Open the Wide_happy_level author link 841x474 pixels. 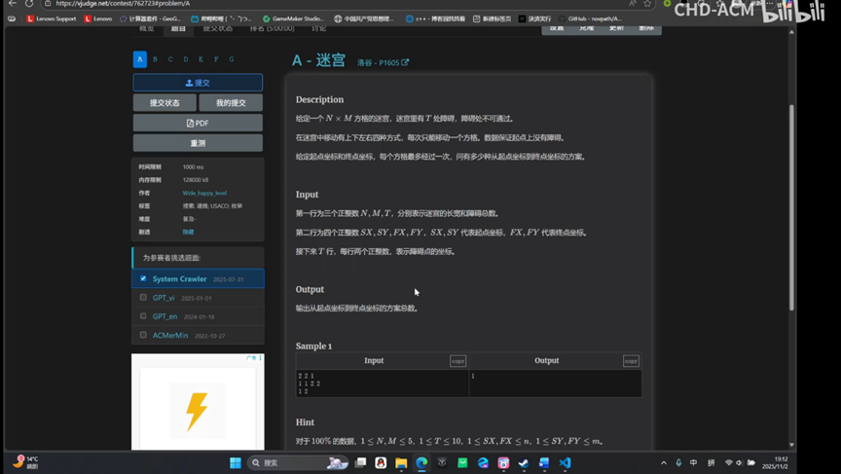click(204, 193)
